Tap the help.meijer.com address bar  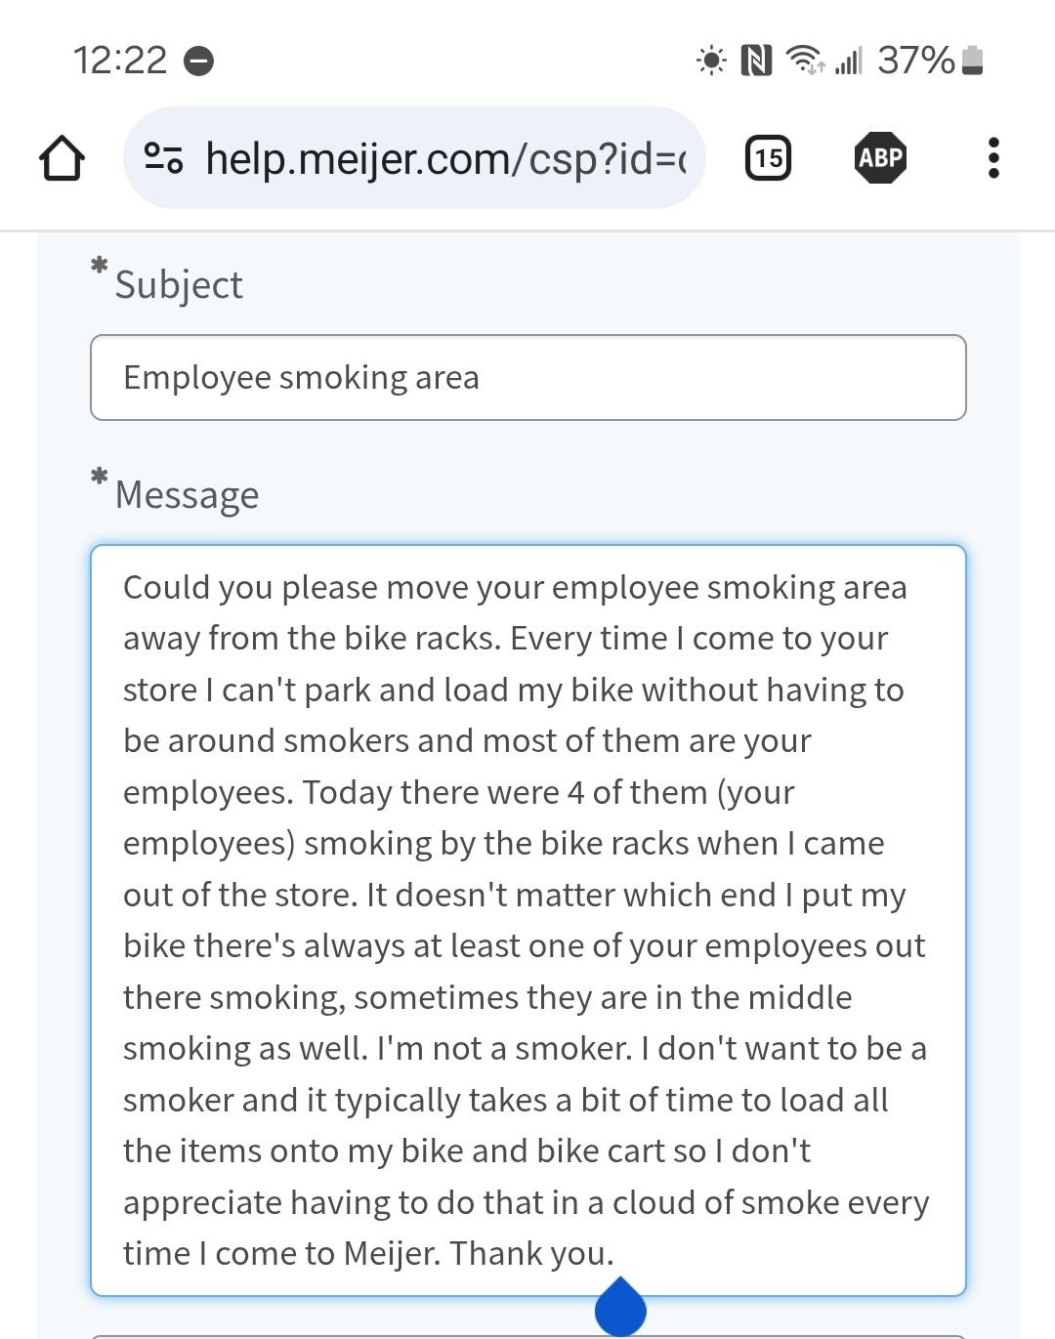coord(444,158)
